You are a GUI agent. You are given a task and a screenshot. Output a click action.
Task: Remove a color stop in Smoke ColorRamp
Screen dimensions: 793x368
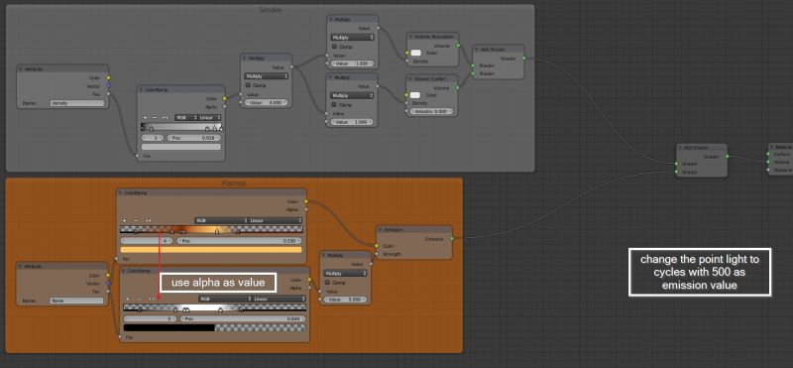[x=155, y=117]
